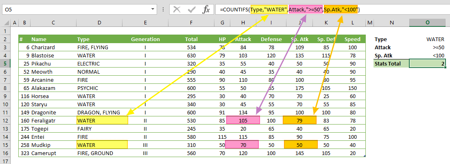Select row header 5
The image size is (450, 164).
5,63
